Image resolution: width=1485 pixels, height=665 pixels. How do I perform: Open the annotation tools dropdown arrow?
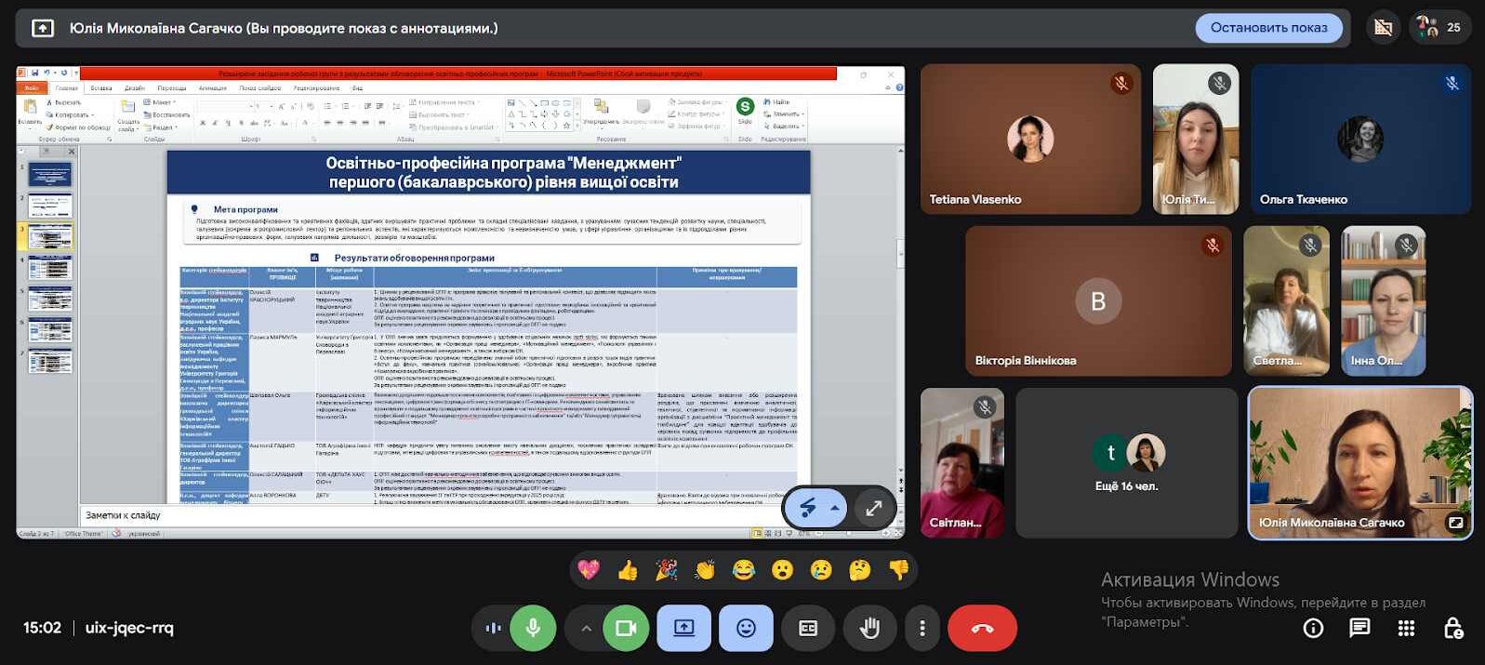click(835, 508)
